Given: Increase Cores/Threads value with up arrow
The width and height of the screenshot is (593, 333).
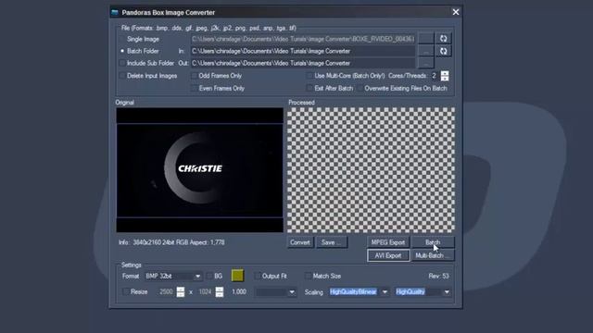Looking at the screenshot, I should coord(445,73).
